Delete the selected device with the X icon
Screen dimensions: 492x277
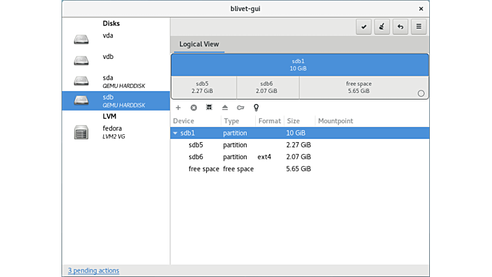194,107
